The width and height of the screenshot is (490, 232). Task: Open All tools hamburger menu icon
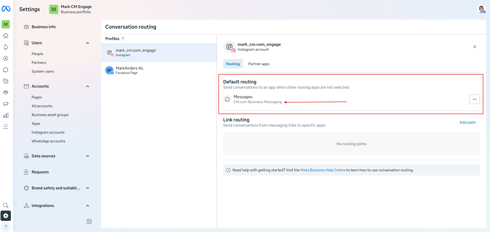(6, 127)
